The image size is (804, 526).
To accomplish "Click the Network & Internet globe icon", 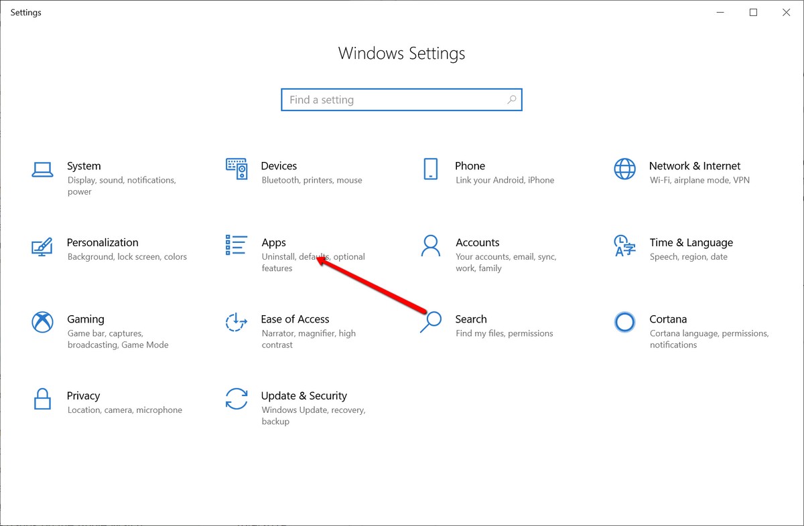I will [624, 169].
